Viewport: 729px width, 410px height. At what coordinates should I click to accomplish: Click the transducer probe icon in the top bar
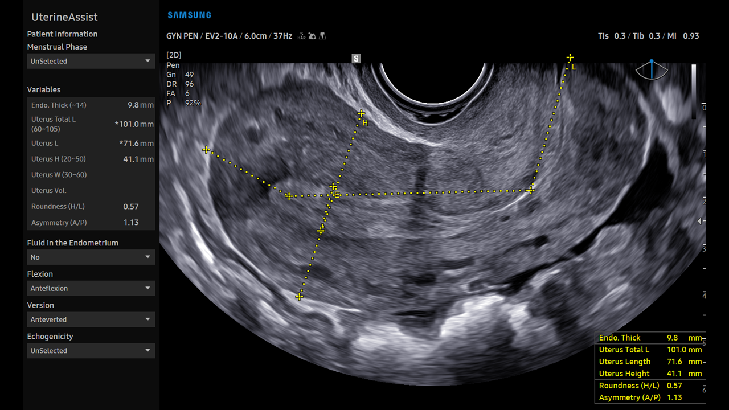pos(312,35)
